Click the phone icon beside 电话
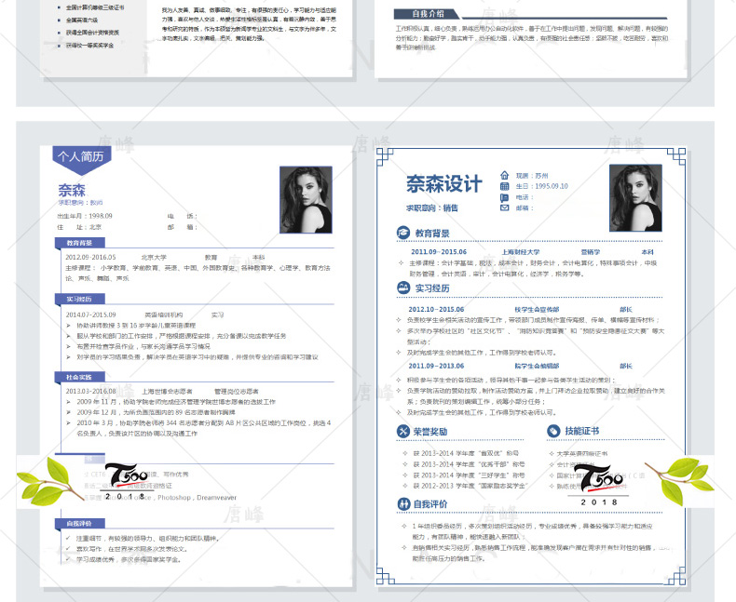736x602 pixels. [x=505, y=197]
